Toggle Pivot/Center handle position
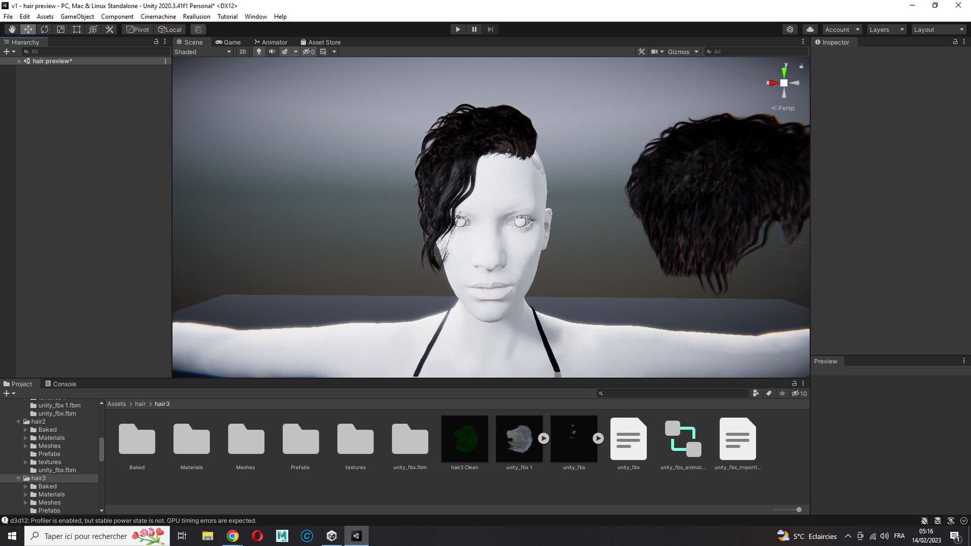The image size is (971, 546). pos(138,30)
